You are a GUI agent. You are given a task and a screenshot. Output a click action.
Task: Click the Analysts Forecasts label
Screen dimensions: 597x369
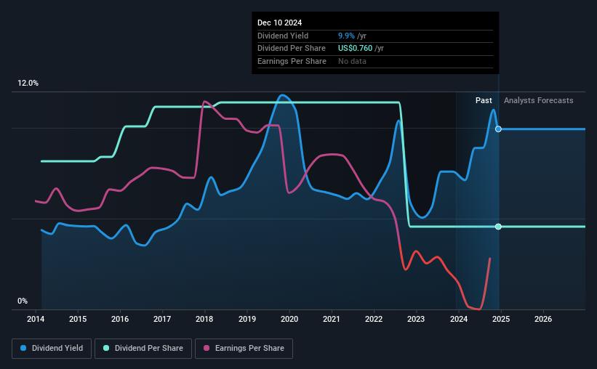coord(538,100)
